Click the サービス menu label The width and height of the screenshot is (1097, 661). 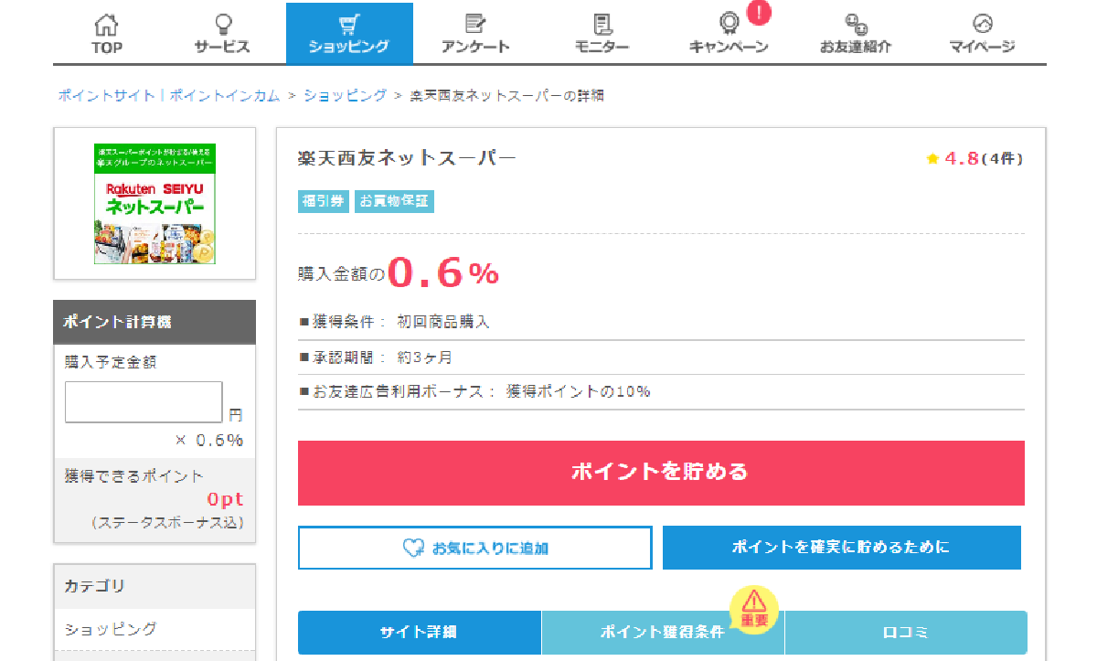222,48
